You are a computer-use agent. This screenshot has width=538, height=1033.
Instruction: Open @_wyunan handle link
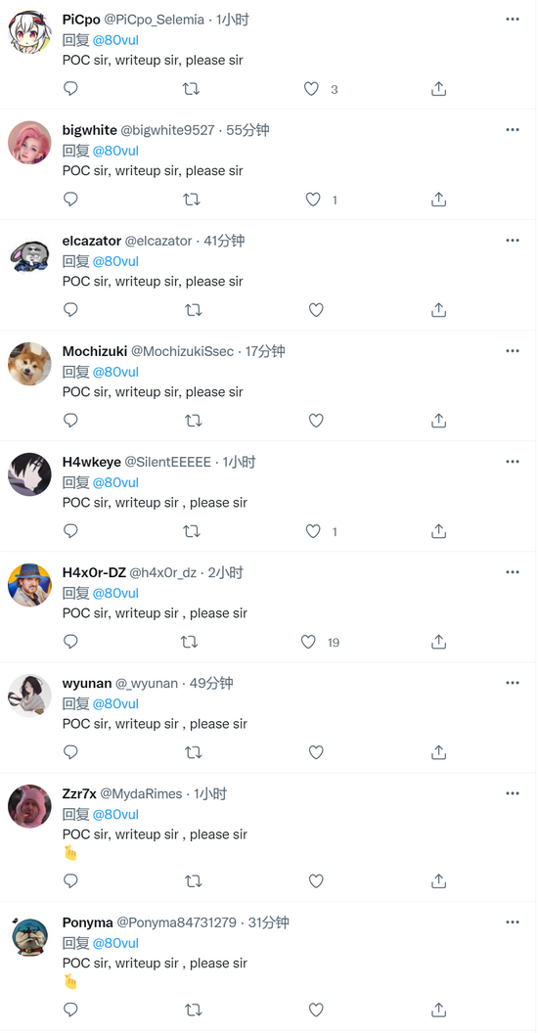[x=147, y=683]
